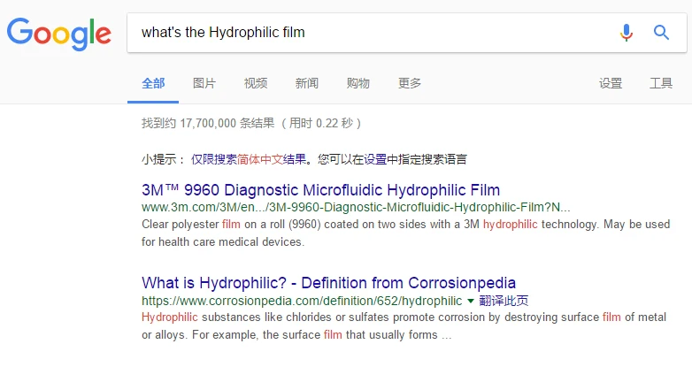Open the 购物 tab
Viewport: 692px width, 367px height.
(x=358, y=83)
